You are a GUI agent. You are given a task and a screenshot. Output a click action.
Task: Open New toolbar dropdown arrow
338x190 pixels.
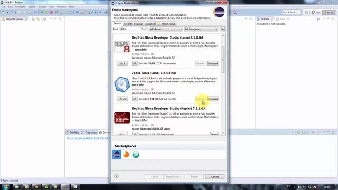[x=7, y=13]
